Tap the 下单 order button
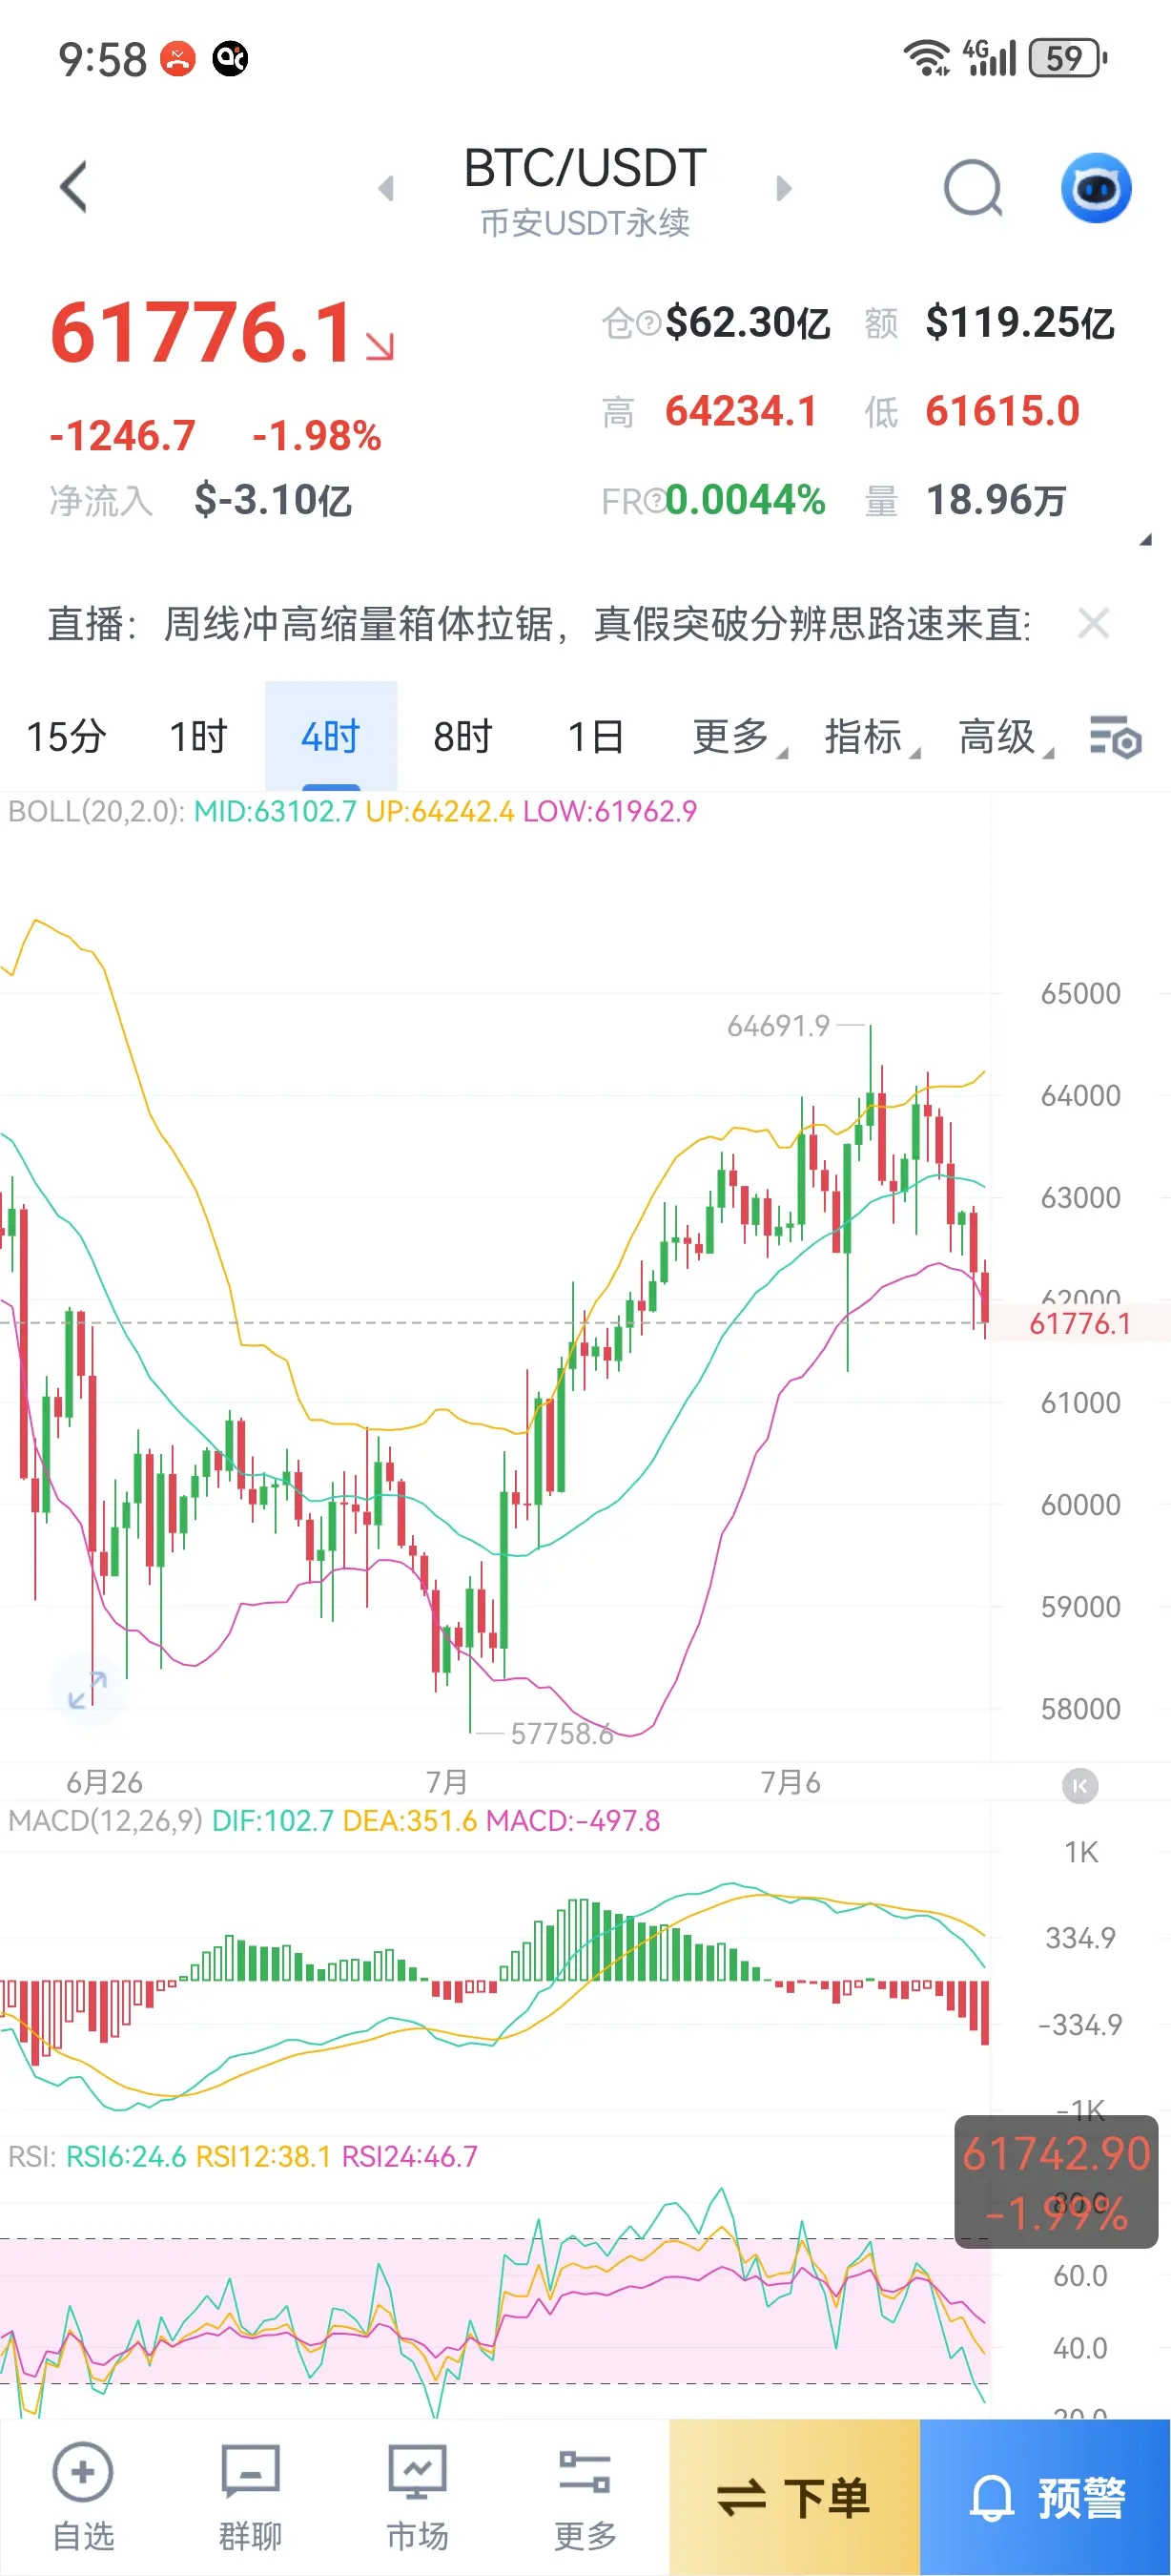 (x=794, y=2498)
